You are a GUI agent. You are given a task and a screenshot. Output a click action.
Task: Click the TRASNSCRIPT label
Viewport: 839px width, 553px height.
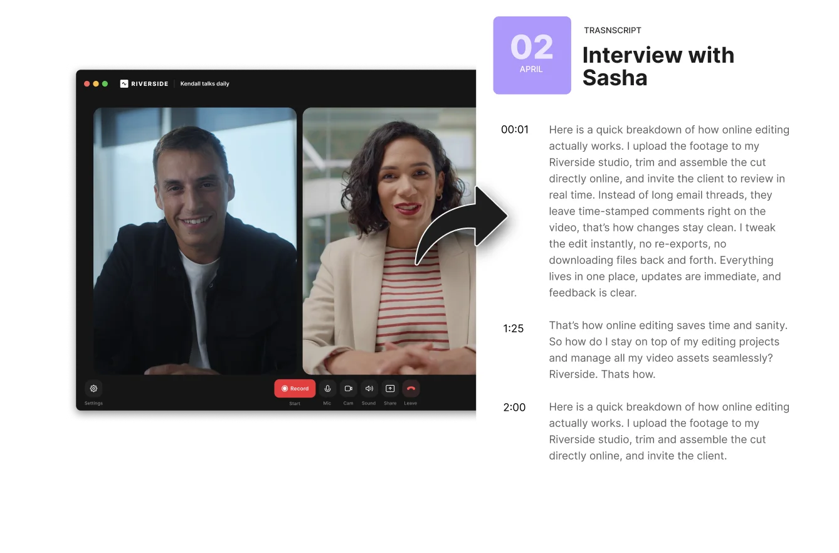point(613,30)
